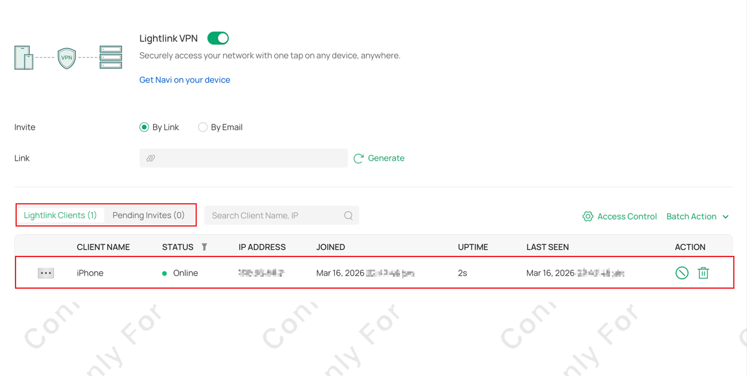Switch to the Lightlink Clients tab
The height and width of the screenshot is (376, 747).
click(x=60, y=215)
